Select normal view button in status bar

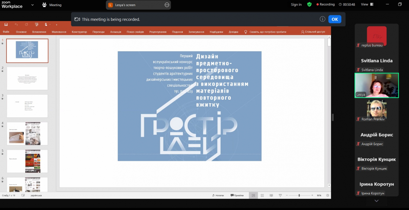pos(253,195)
